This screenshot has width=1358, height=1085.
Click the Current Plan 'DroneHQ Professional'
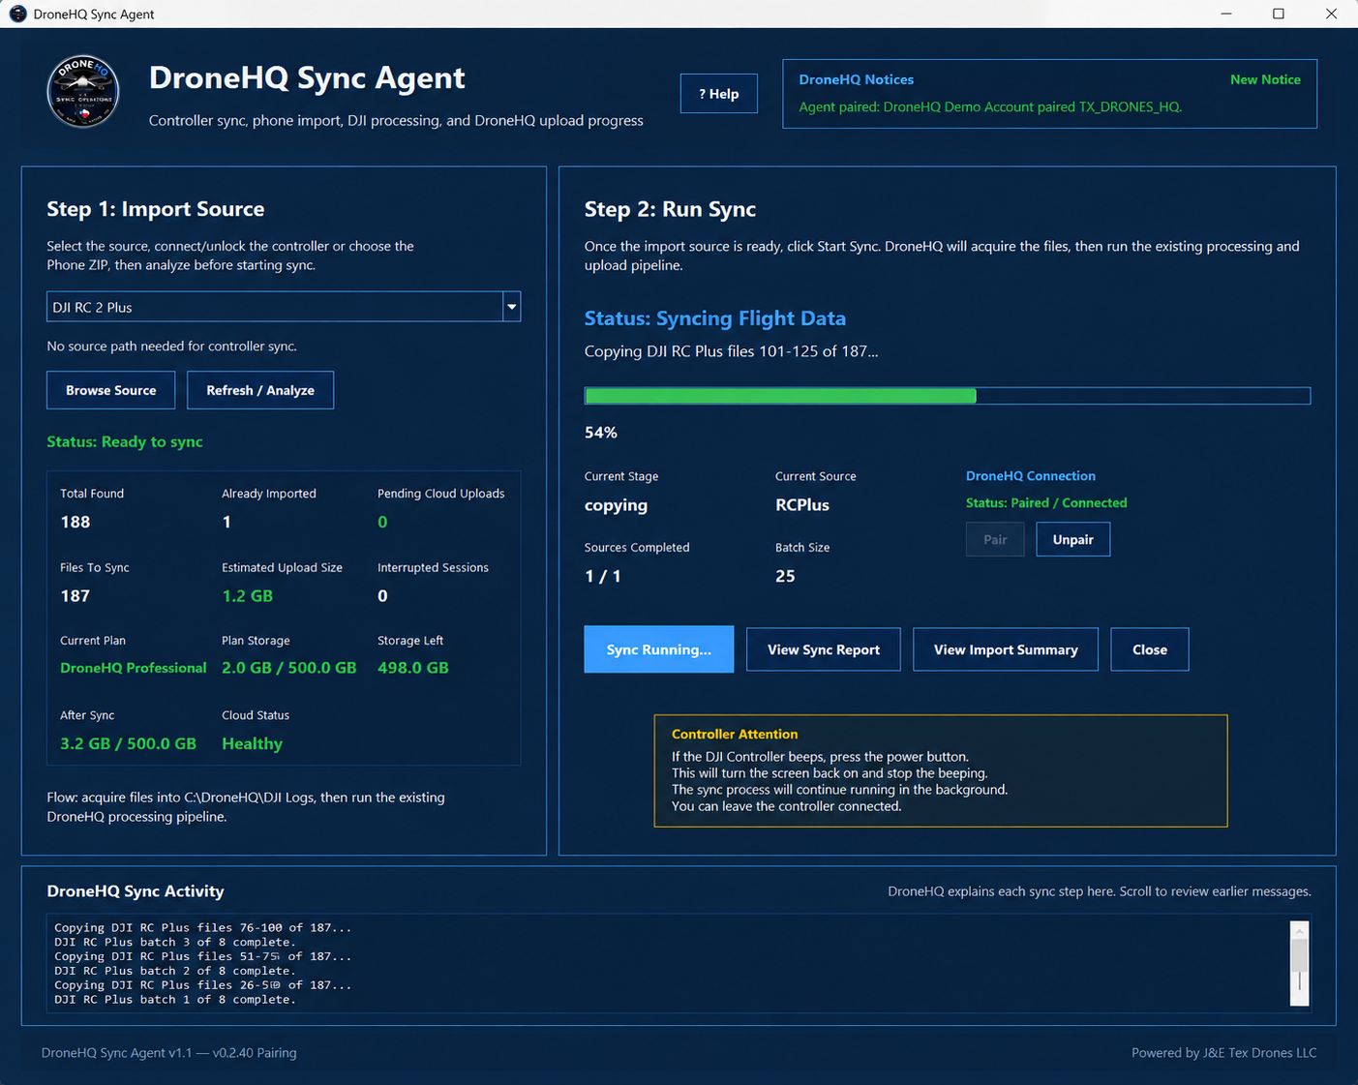coord(134,668)
